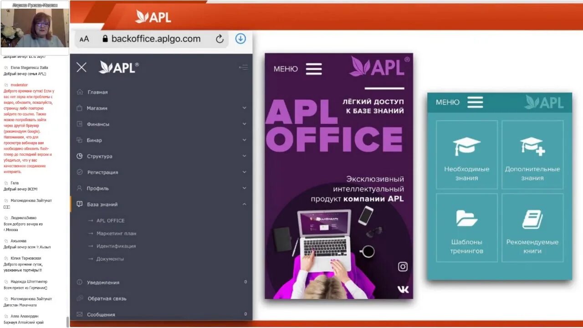Image resolution: width=583 pixels, height=328 pixels.
Task: Click the checkmark icon for Регистрация
Action: (x=80, y=172)
